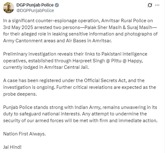Click the DGP Punjab Police display name
166x153 pixels.
click(x=35, y=5)
